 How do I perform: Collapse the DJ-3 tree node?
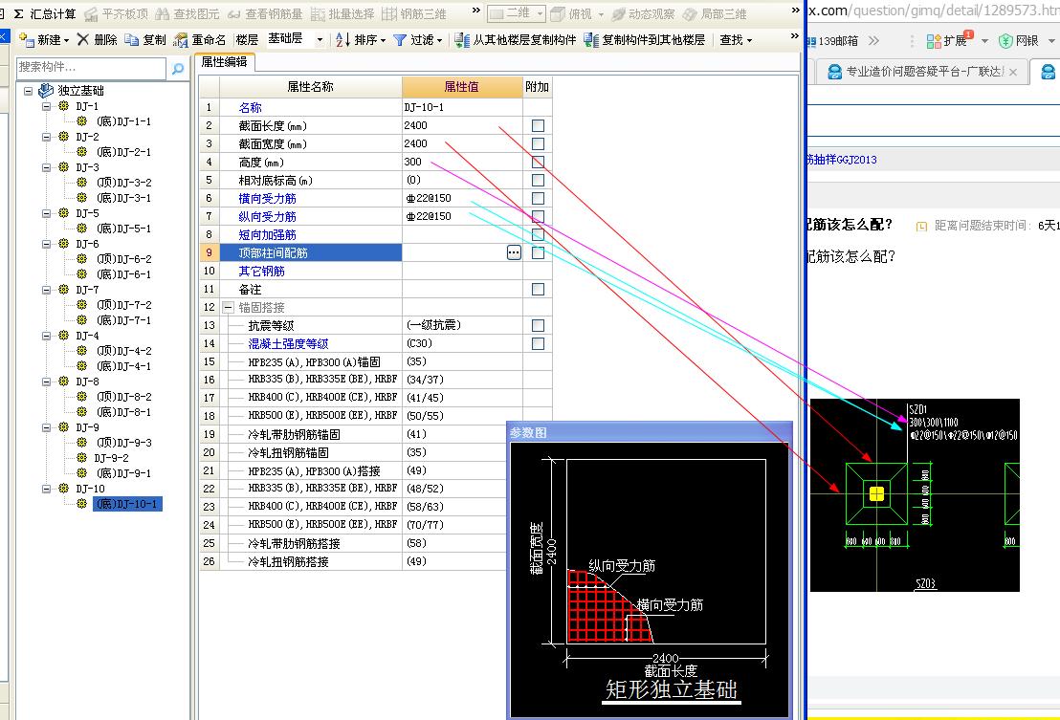(x=46, y=167)
